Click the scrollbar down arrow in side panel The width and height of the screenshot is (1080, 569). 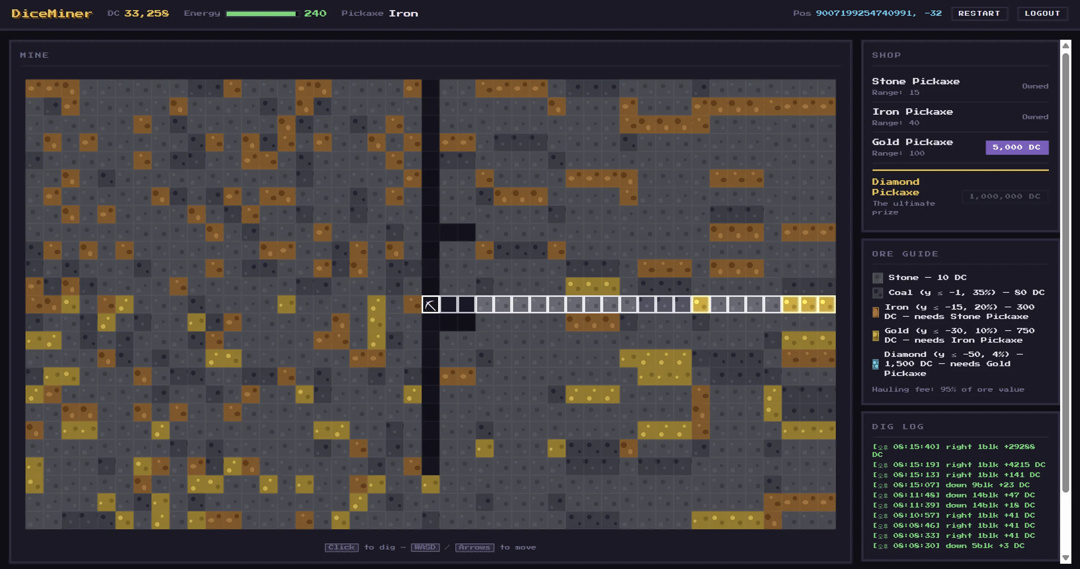1065,558
